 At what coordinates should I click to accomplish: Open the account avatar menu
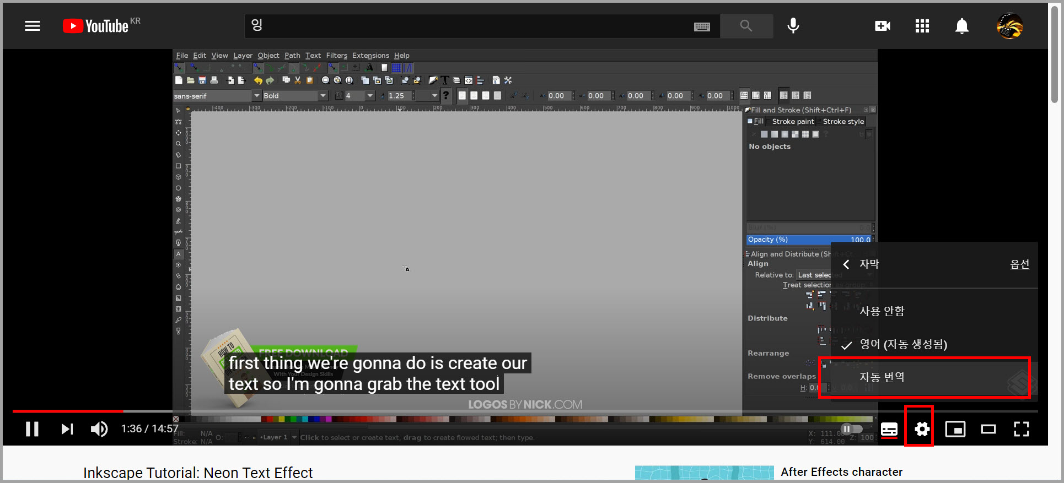point(1010,26)
